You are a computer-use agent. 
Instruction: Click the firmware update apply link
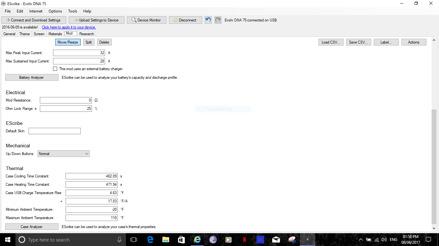tap(69, 27)
